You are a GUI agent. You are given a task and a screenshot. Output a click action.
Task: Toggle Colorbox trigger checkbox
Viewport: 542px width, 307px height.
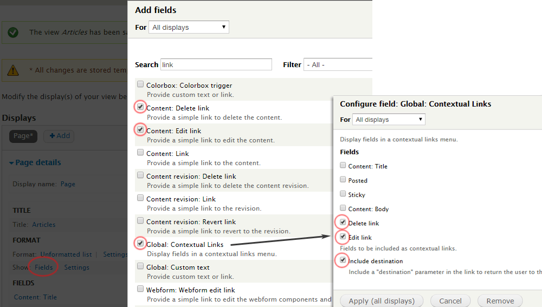tap(140, 84)
